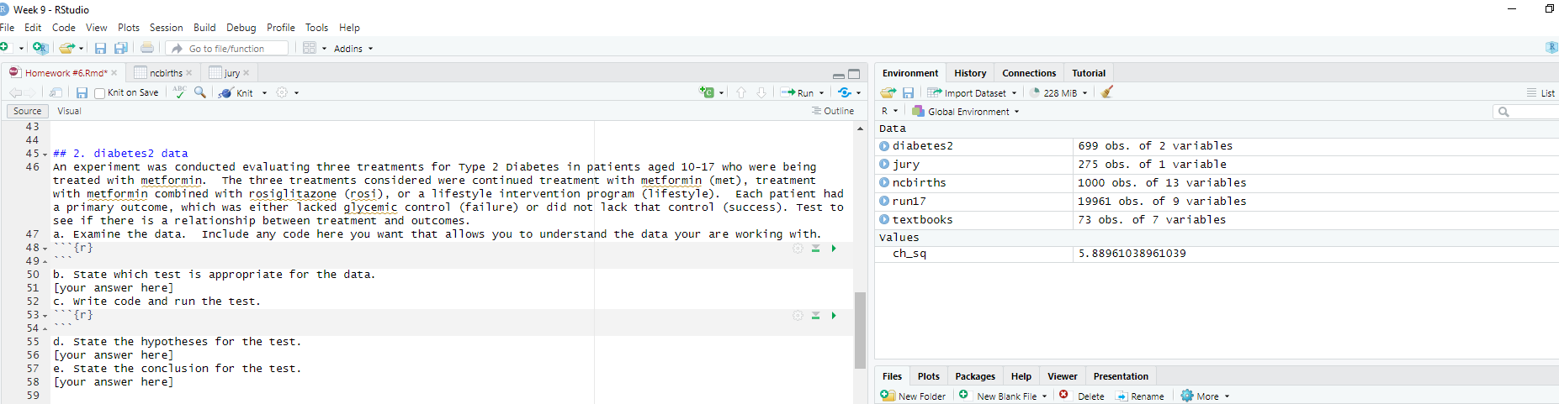Click the Knit yarn-ball button
Viewport: 1559px width, 404px height.
236,92
